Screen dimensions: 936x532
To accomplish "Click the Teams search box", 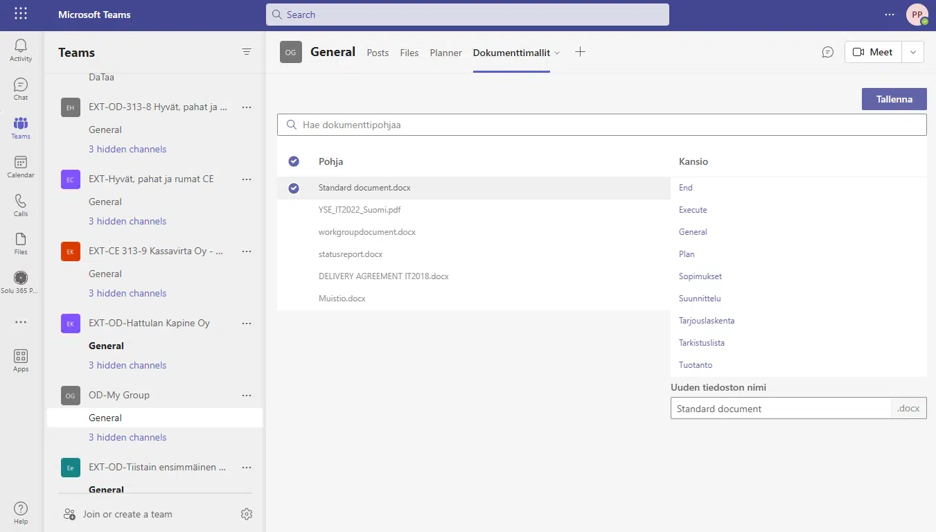I will tap(468, 15).
